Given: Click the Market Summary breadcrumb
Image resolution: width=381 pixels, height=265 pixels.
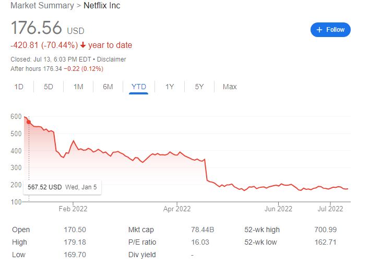Looking at the screenshot, I should (42, 6).
